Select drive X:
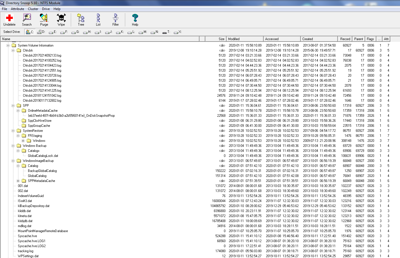Image resolution: width=400 pixels, height=258 pixels. [177, 32]
